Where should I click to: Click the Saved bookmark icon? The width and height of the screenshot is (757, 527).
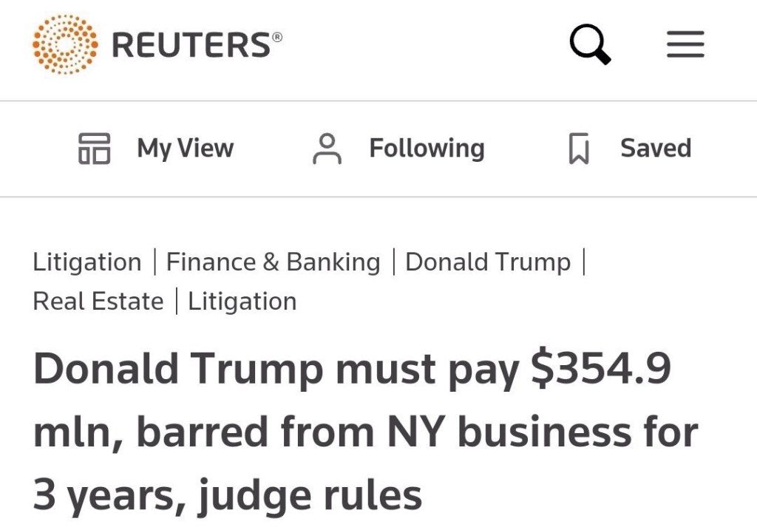pyautogui.click(x=578, y=149)
